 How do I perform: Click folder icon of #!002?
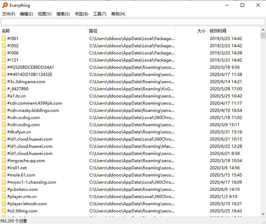coord(4,46)
